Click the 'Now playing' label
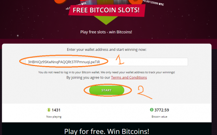217x135 pixels. [54, 117]
